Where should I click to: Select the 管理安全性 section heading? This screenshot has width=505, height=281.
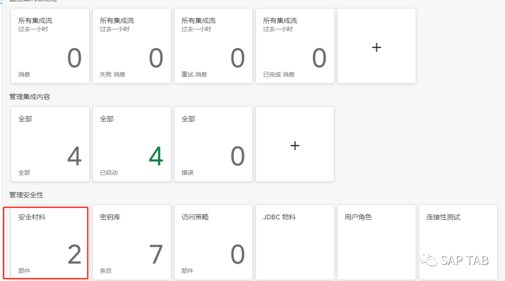point(26,195)
